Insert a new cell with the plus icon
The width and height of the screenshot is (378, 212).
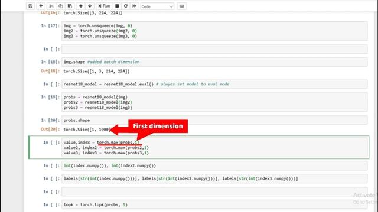point(41,6)
